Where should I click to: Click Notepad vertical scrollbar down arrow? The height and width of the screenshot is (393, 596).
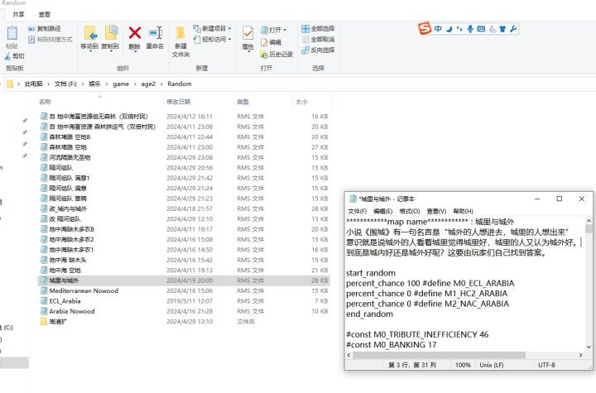click(x=589, y=347)
